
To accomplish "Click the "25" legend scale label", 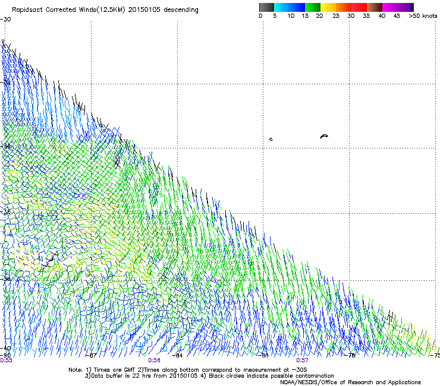I will point(336,16).
